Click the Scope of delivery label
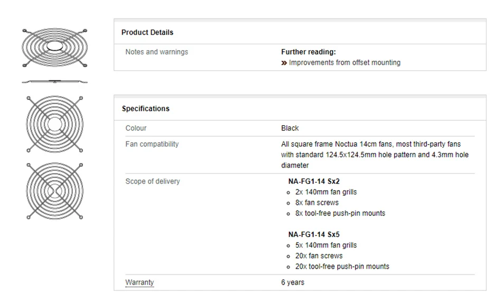This screenshot has height=302, width=502. point(152,181)
